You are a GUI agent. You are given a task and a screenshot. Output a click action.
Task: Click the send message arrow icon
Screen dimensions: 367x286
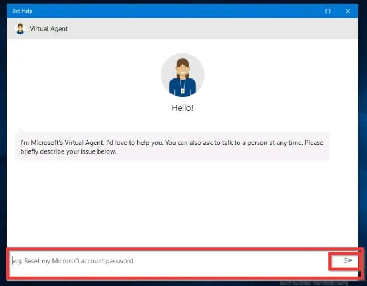(x=348, y=260)
